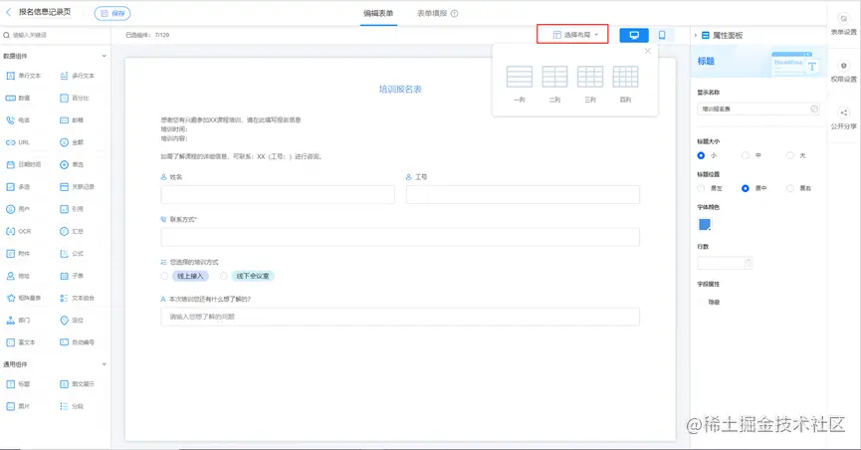The height and width of the screenshot is (450, 861).
Task: Add the 子表 (sub-table) component
Action: pyautogui.click(x=72, y=276)
